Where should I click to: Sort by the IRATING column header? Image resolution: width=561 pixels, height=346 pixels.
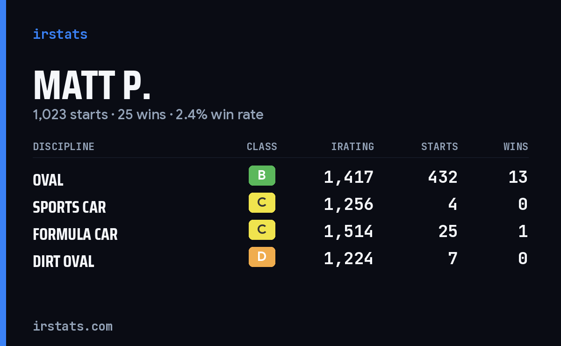tap(352, 146)
